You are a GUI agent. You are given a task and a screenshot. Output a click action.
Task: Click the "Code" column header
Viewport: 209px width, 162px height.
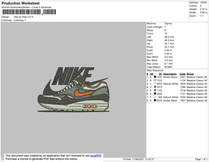pos(183,74)
